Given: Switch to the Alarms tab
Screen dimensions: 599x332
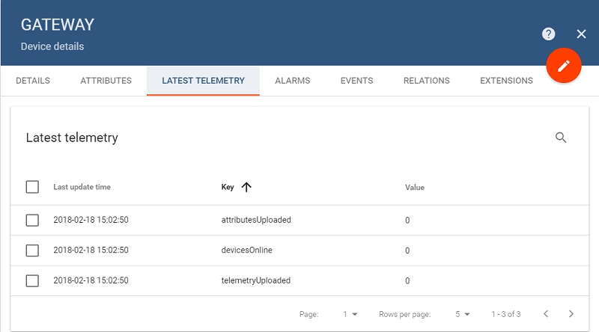Looking at the screenshot, I should (292, 81).
